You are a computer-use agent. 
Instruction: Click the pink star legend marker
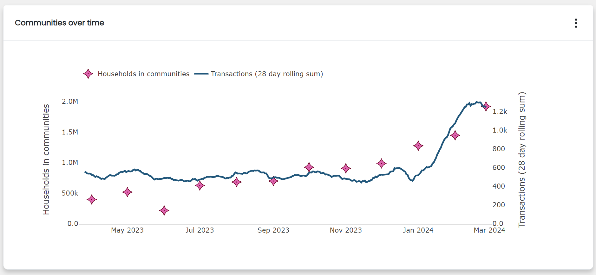tap(88, 74)
